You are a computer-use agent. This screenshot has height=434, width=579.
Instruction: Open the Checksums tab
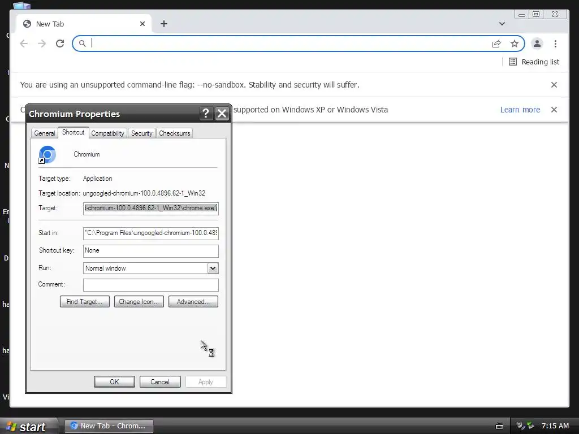[174, 133]
